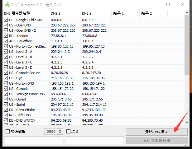This screenshot has height=149, width=192.
Task: Maximize the DNS Jumper window
Action: tap(168, 5)
